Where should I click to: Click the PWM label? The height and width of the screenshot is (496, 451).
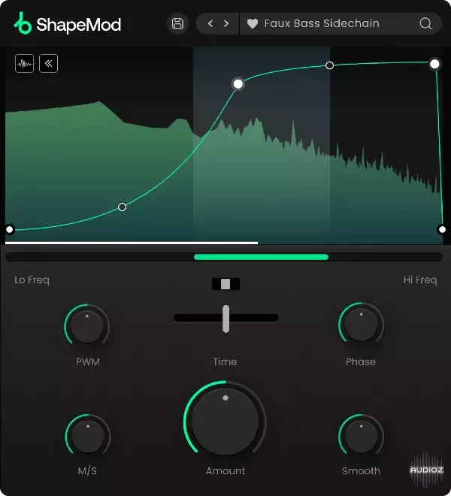point(88,361)
